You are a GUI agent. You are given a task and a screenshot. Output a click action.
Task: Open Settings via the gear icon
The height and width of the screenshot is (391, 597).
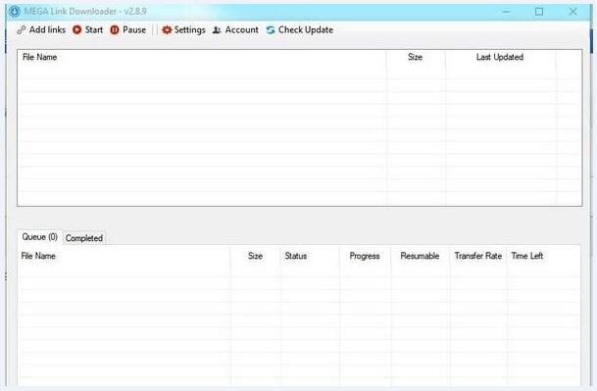click(x=167, y=29)
